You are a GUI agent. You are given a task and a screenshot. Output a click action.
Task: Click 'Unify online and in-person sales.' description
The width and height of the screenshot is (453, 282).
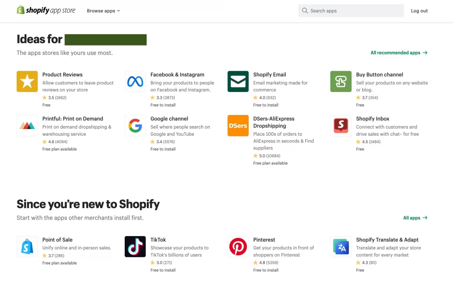click(77, 248)
